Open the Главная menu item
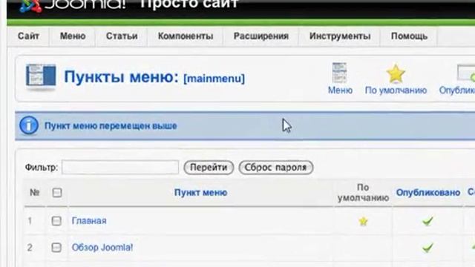Image resolution: width=475 pixels, height=267 pixels. tap(89, 221)
